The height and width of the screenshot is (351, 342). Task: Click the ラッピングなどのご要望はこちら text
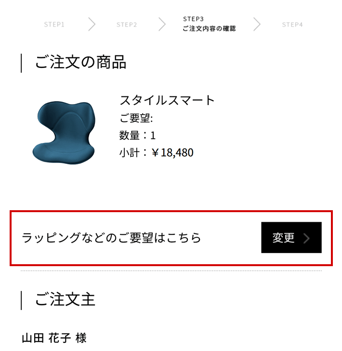[x=111, y=238]
